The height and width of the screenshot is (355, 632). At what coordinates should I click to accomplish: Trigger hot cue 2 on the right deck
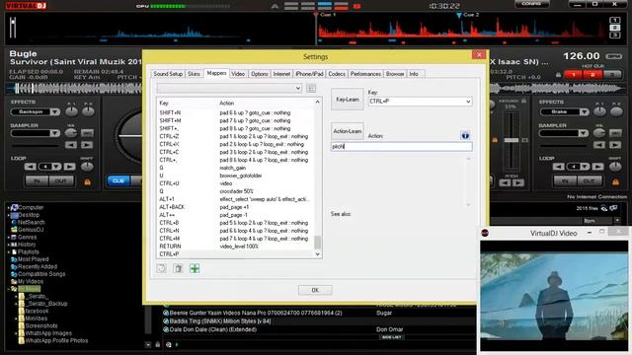click(592, 75)
